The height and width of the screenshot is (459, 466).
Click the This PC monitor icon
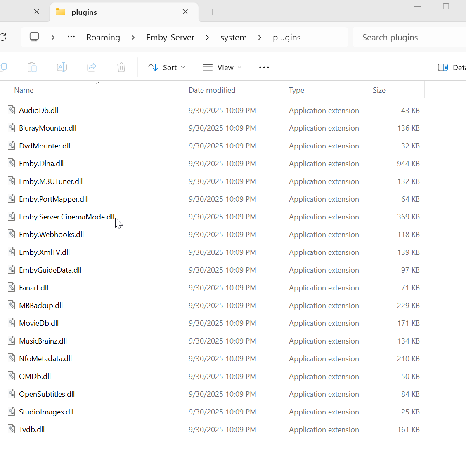(x=34, y=37)
